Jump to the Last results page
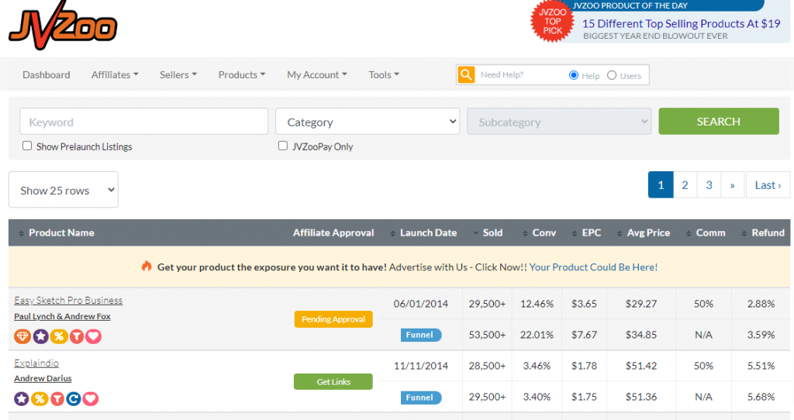The height and width of the screenshot is (420, 794). tap(768, 184)
